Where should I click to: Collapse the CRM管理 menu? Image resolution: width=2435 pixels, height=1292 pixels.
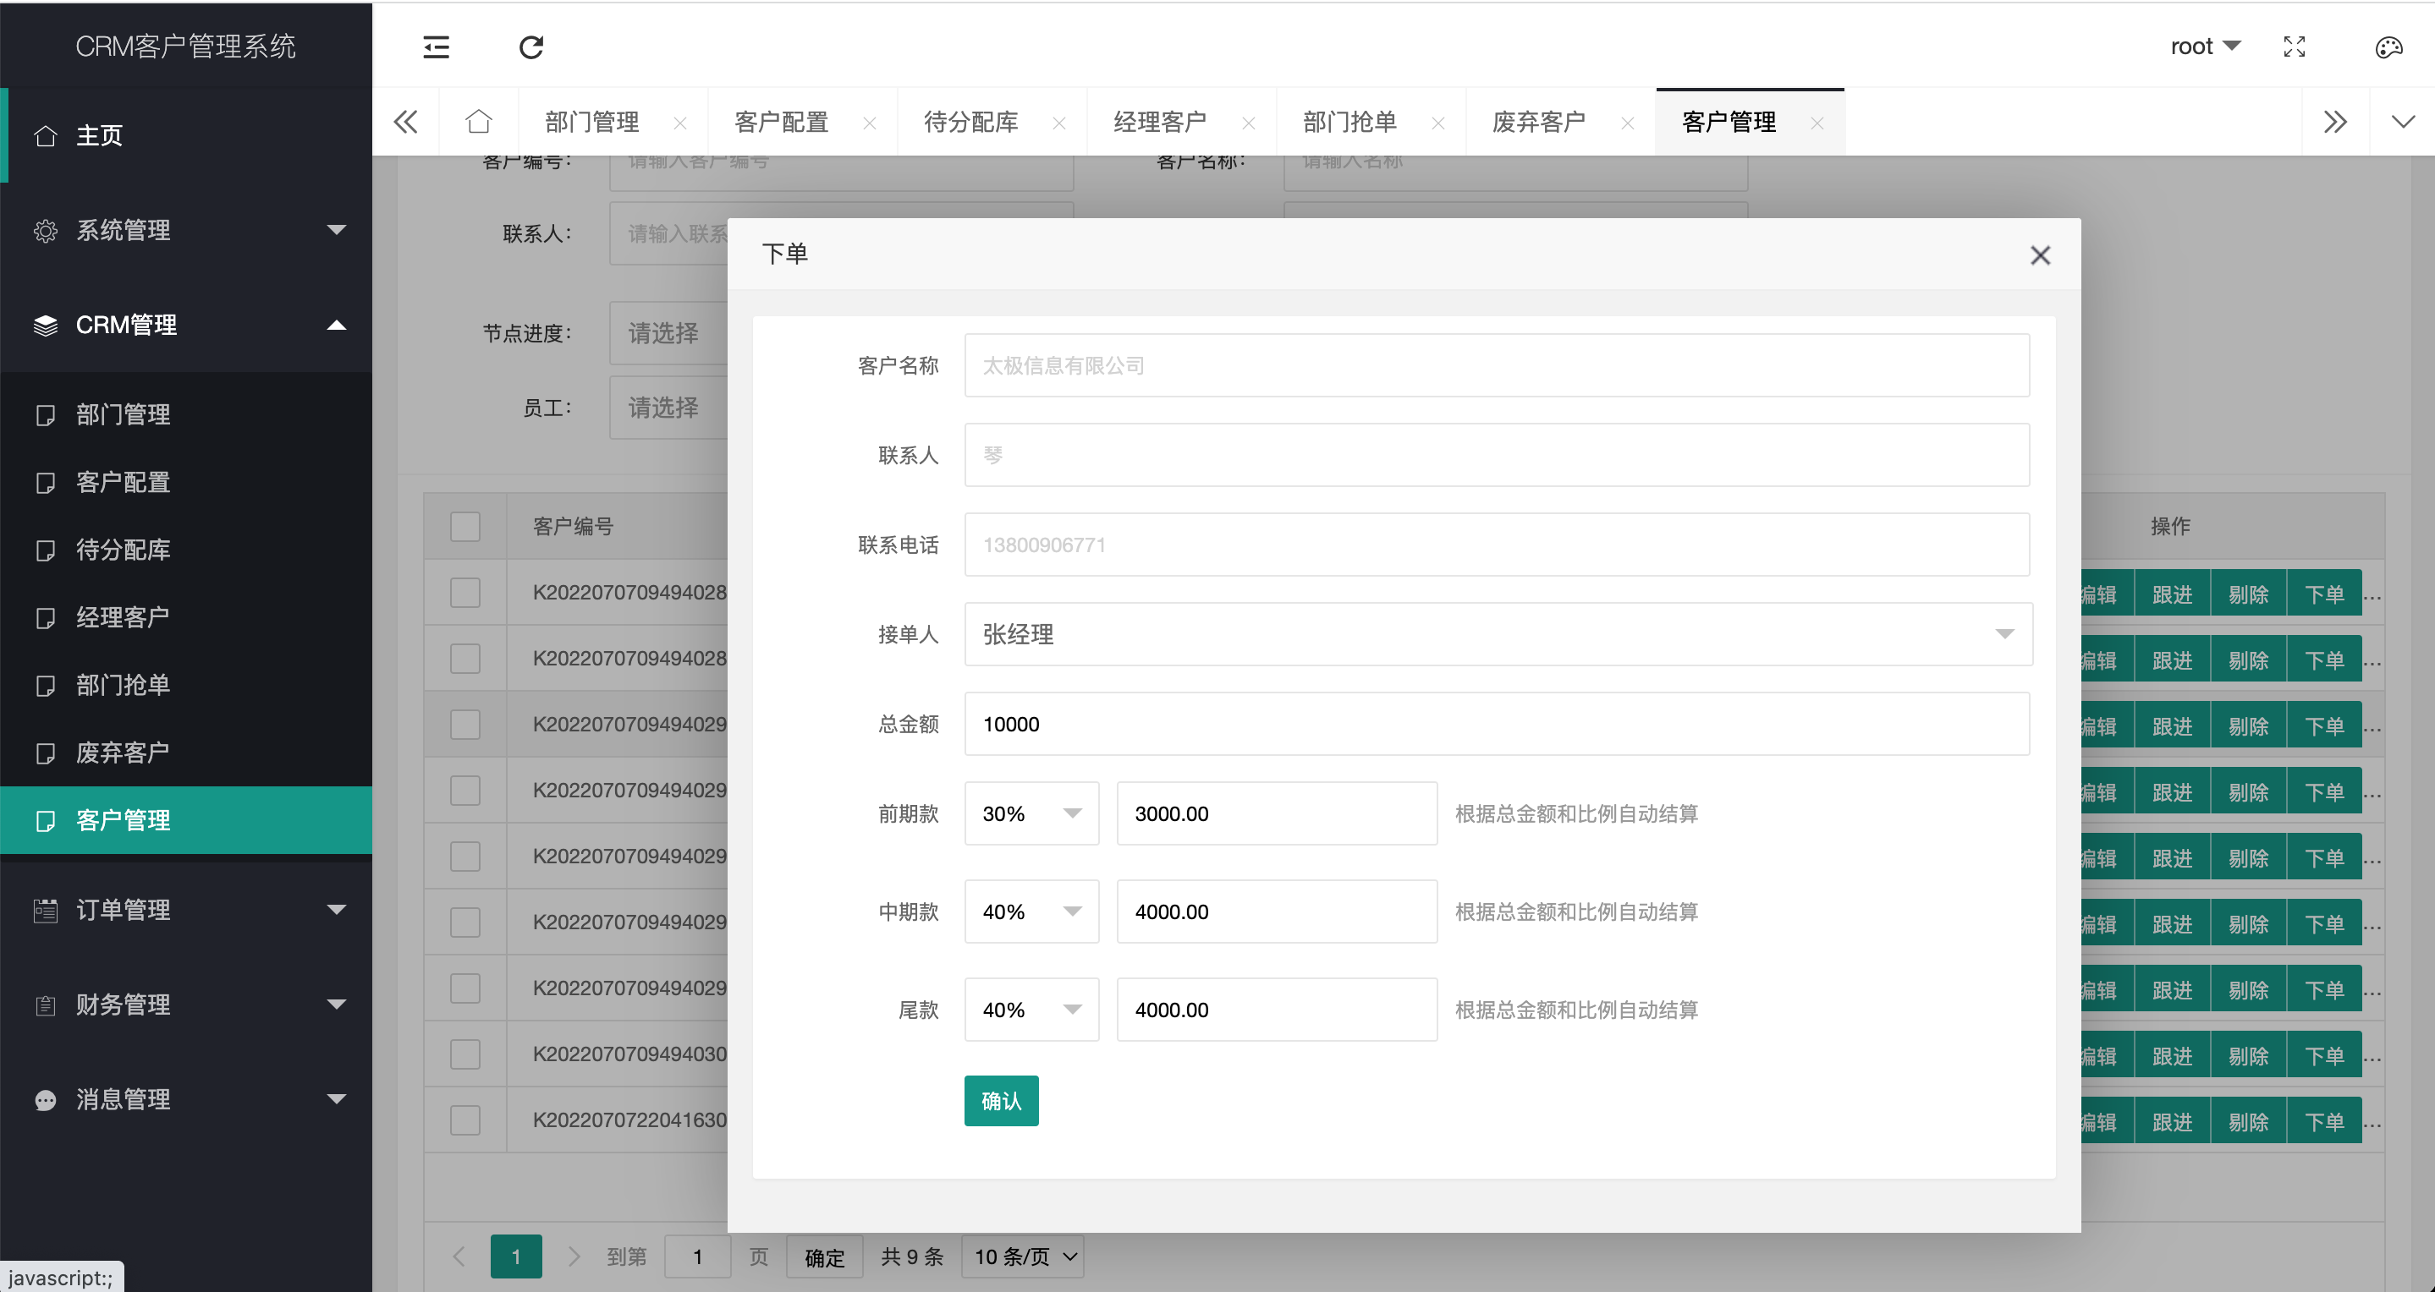[x=337, y=325]
